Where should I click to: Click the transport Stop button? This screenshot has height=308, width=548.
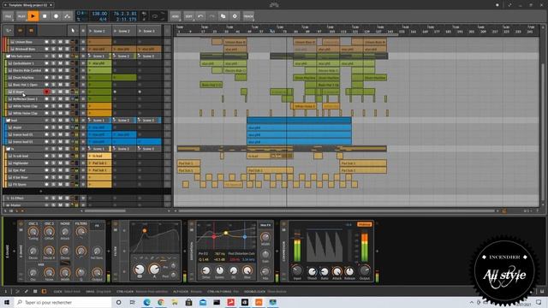tap(45, 16)
